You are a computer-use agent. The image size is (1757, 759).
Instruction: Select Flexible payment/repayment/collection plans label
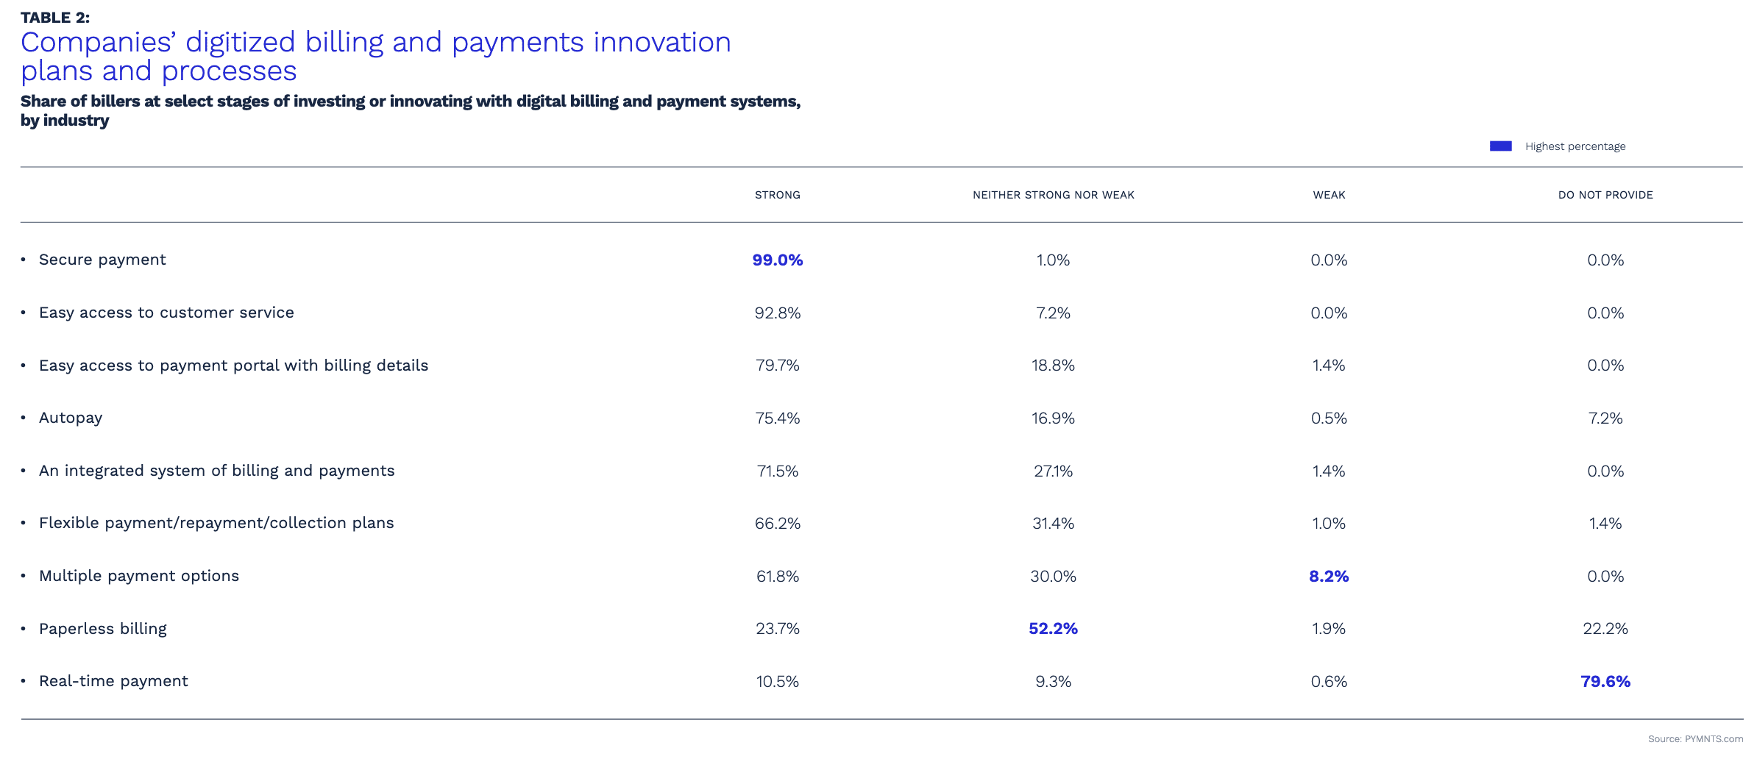coord(216,523)
